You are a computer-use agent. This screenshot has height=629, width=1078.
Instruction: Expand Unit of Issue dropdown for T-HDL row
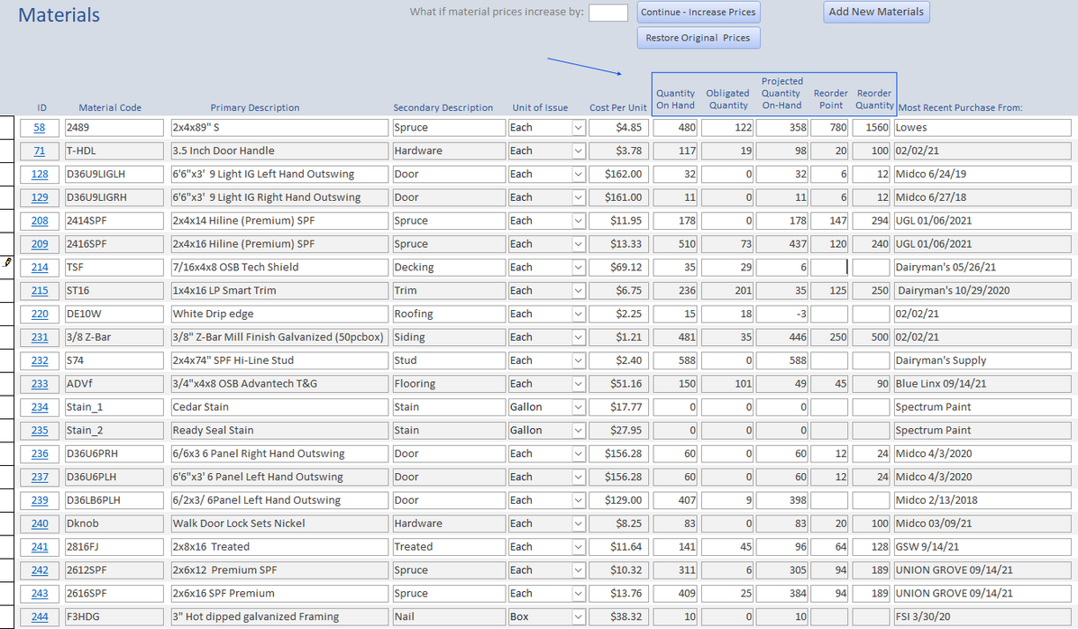pos(578,151)
